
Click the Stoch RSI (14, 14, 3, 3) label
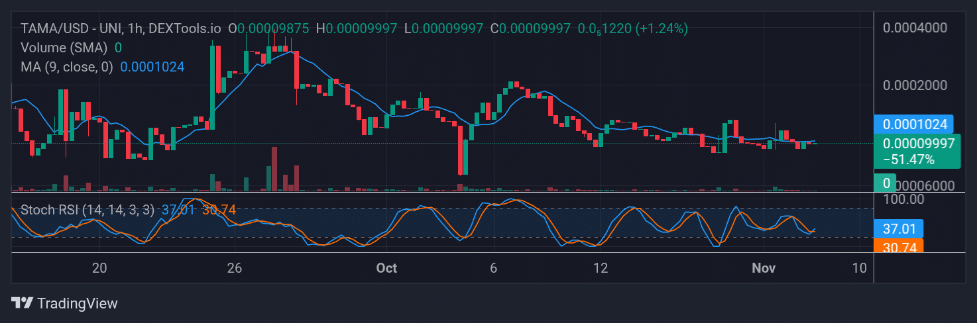point(87,210)
